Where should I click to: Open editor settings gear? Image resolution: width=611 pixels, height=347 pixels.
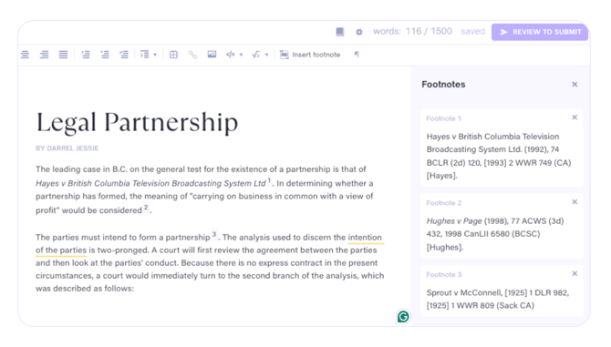tap(359, 32)
